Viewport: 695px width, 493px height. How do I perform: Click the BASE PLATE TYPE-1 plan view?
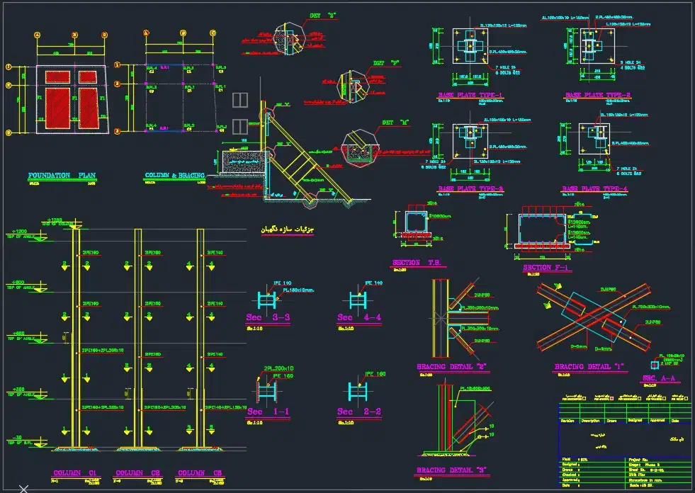pyautogui.click(x=469, y=46)
